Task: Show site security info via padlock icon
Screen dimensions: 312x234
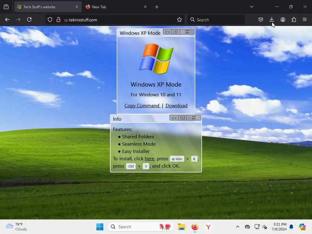Action: tap(58, 20)
